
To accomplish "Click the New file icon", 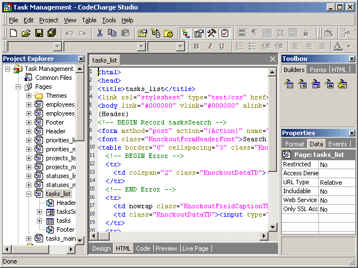I will point(13,33).
